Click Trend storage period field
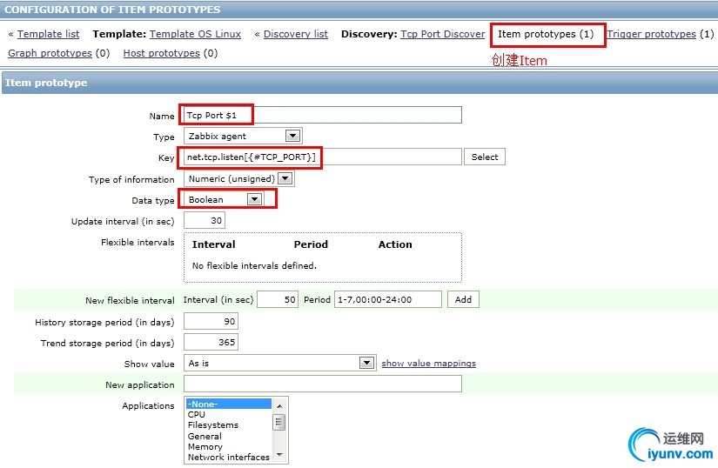Screen dimensions: 718x468 coord(211,342)
